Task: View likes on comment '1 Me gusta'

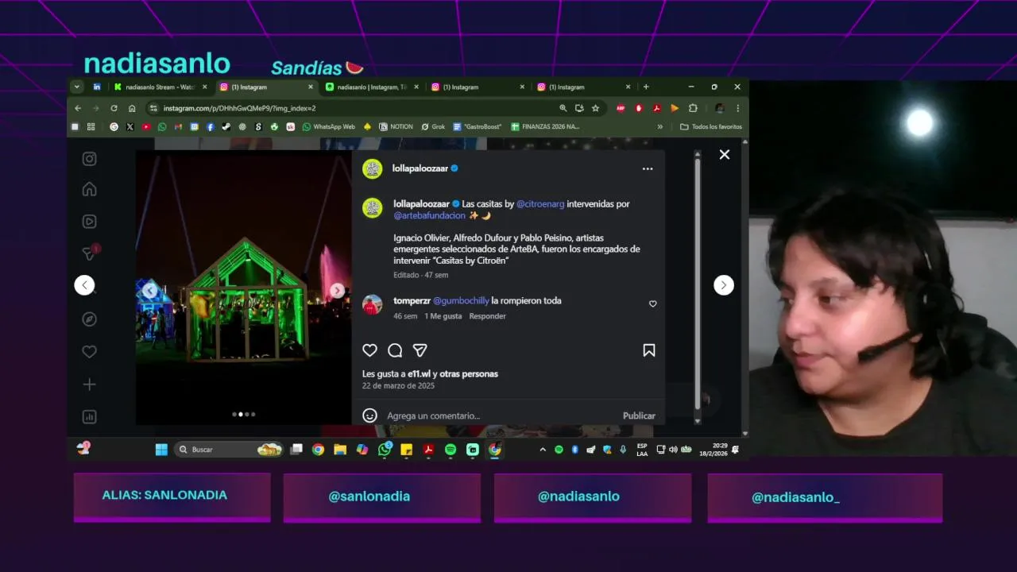Action: click(x=443, y=316)
